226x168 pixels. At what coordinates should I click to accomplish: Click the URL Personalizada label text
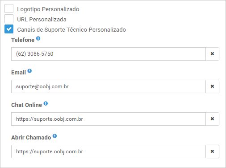[x=42, y=20]
